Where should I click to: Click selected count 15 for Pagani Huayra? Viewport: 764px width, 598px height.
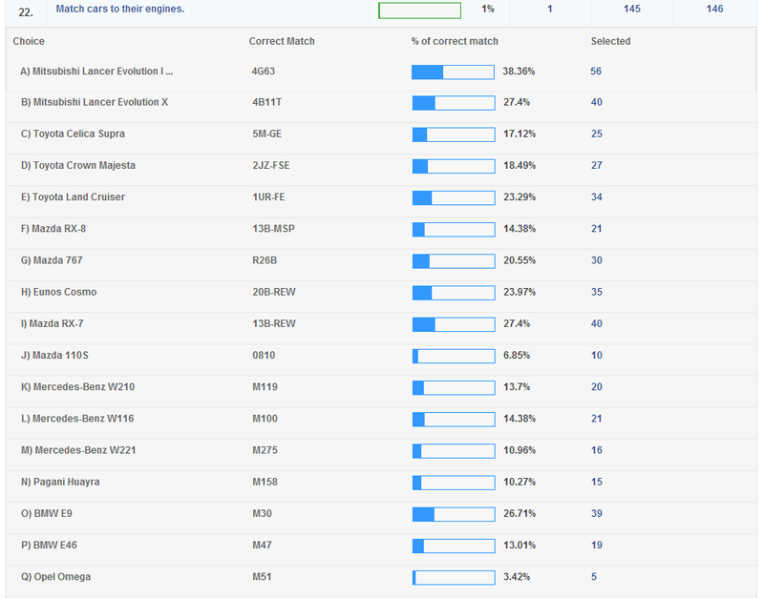click(x=596, y=482)
